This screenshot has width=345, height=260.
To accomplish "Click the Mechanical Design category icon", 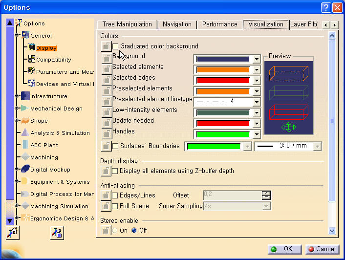I will [25, 108].
